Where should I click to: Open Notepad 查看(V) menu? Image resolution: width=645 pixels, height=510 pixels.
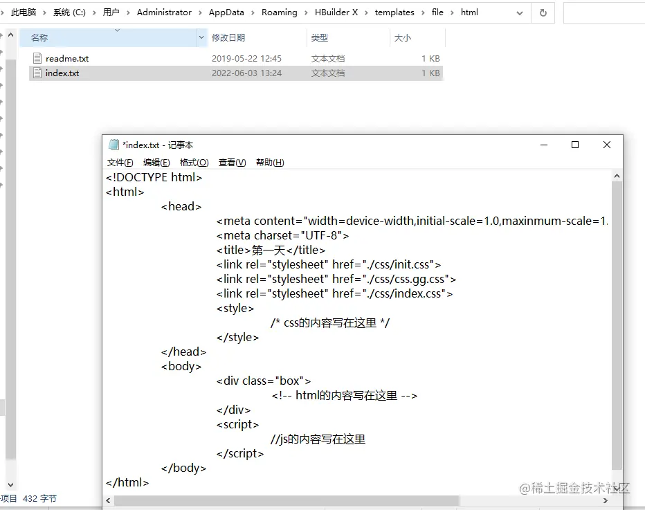click(x=232, y=163)
